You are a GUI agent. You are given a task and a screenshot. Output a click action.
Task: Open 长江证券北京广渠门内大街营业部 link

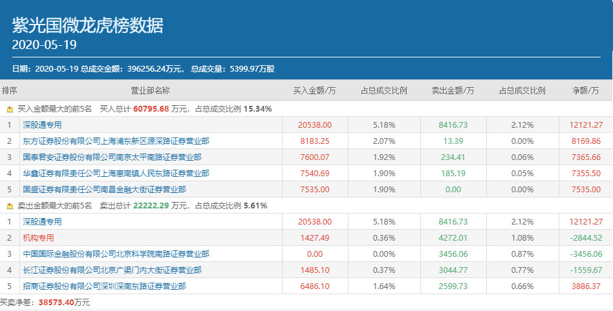pos(112,270)
